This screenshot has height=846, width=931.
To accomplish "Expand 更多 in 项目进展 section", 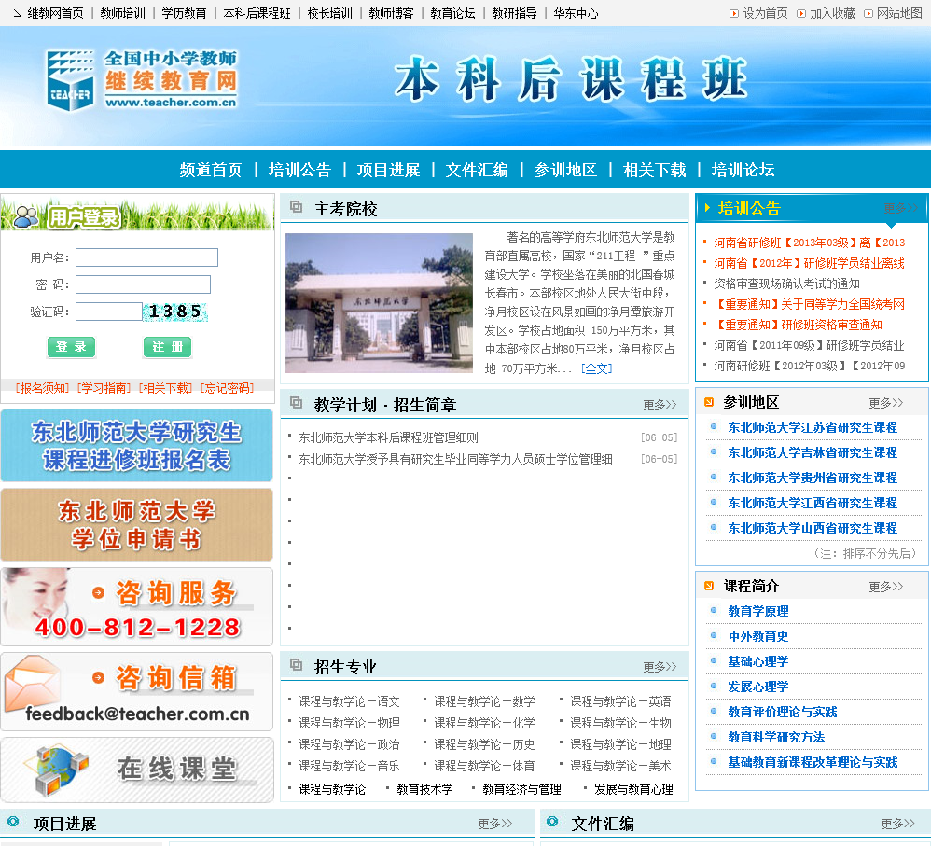I will click(x=495, y=824).
